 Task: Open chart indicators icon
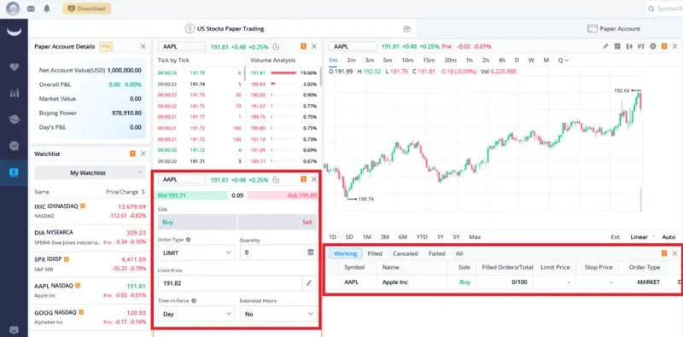617,46
